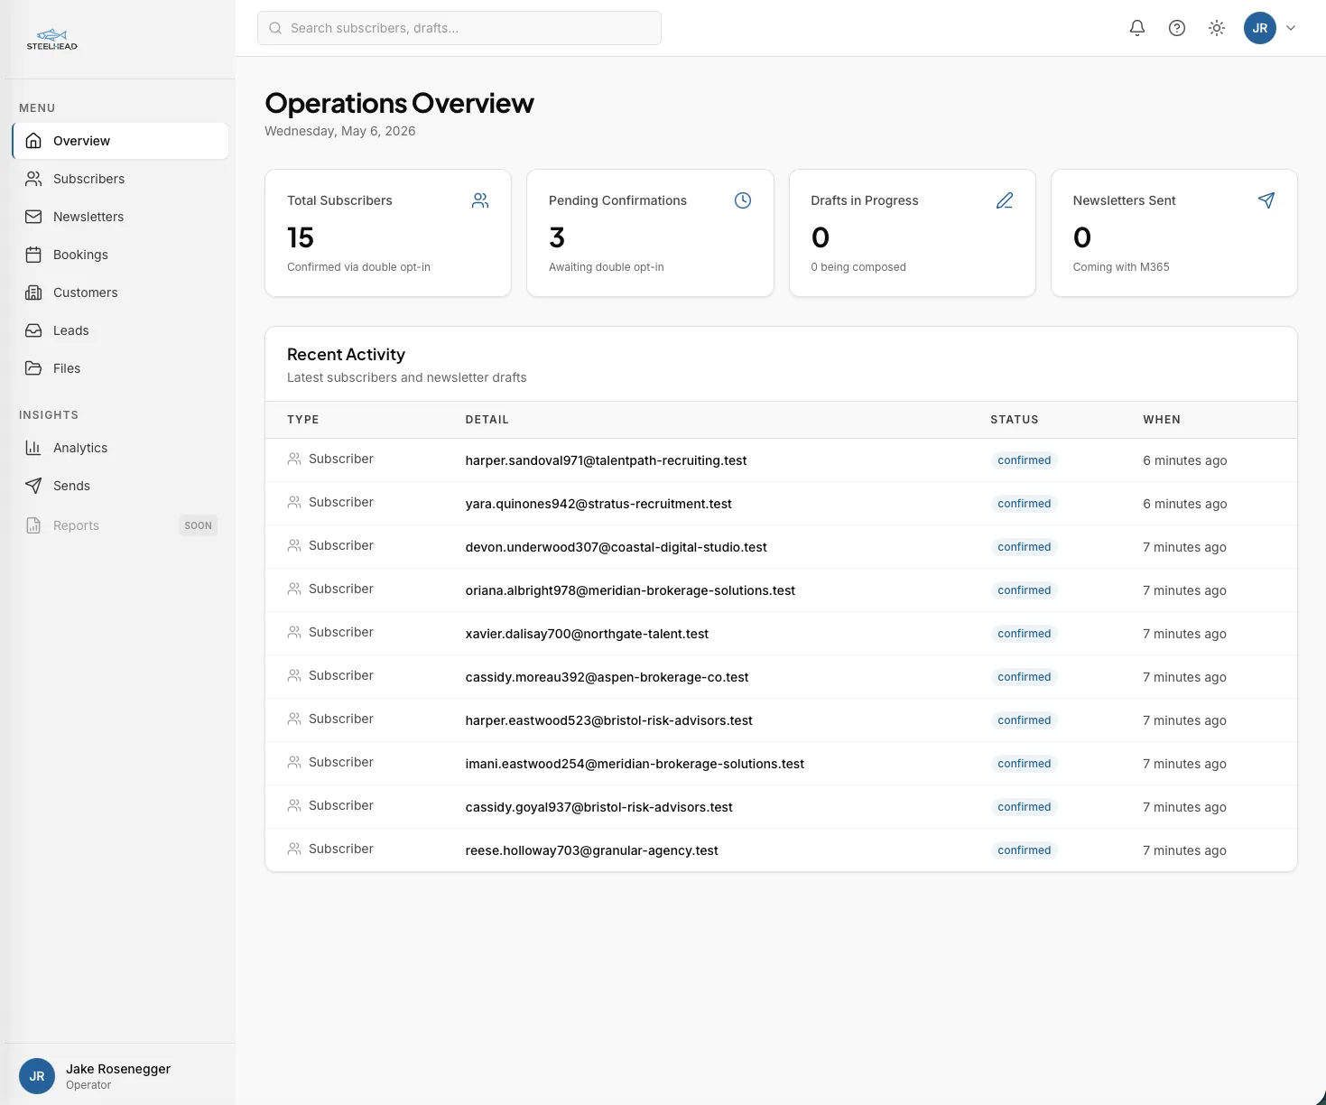Click subscriber icon in cassidy.goyal937 row
This screenshot has height=1105, width=1326.
point(294,805)
